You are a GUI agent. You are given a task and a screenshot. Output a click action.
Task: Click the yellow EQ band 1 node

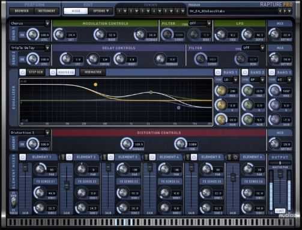pyautogui.click(x=95, y=85)
